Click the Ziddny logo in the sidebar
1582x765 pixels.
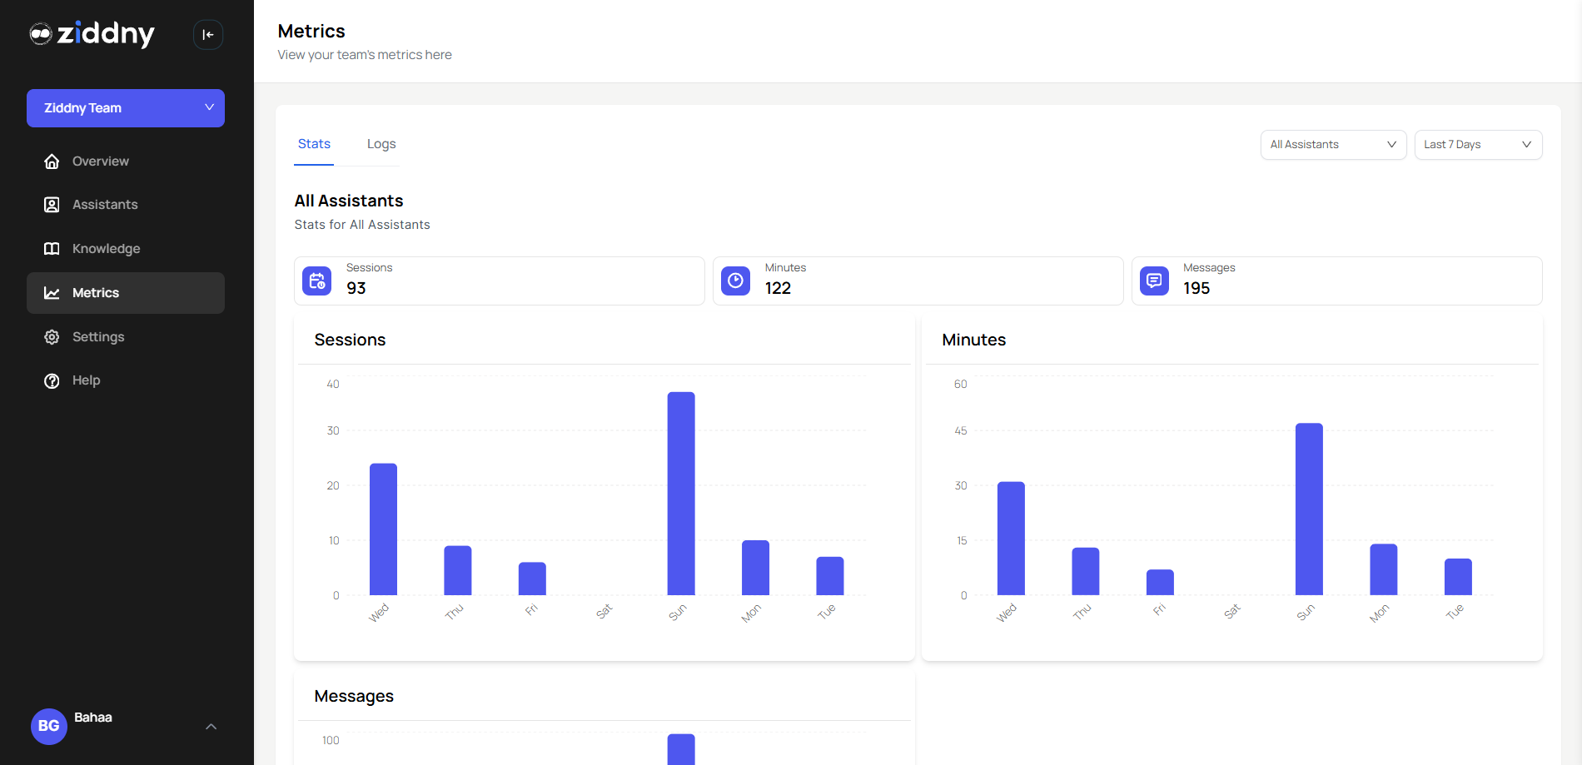pyautogui.click(x=92, y=34)
